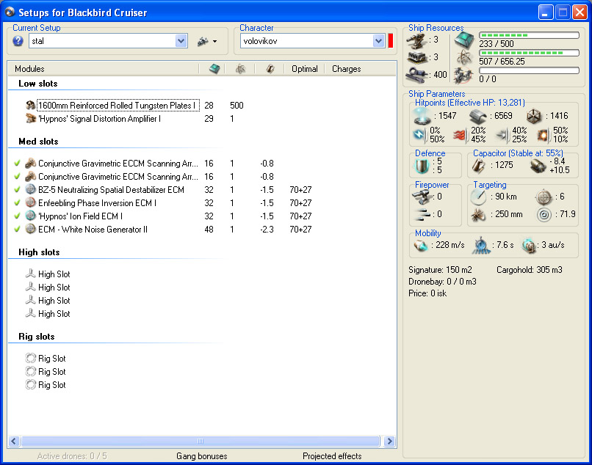592x465 pixels.
Task: Toggle the BZ-5 Neutralizing Spatial Destabilizer checkmark
Action: pyautogui.click(x=17, y=190)
